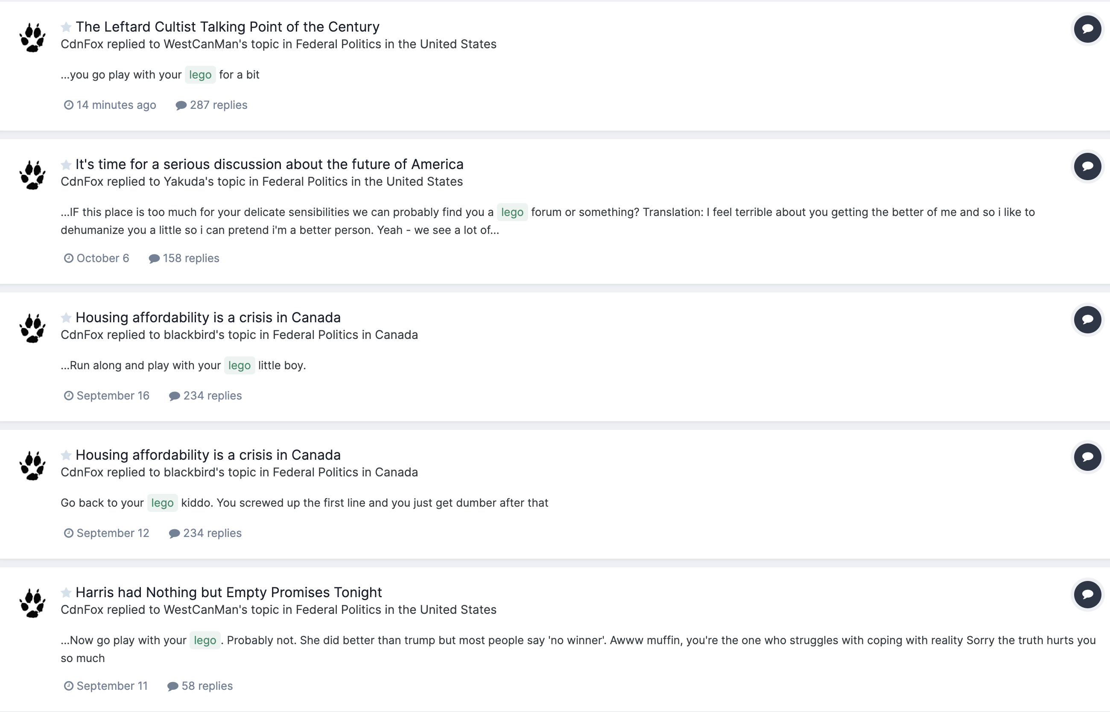Click paw avatar beside Harris Empty Promises result
This screenshot has height=712, width=1110.
point(32,603)
